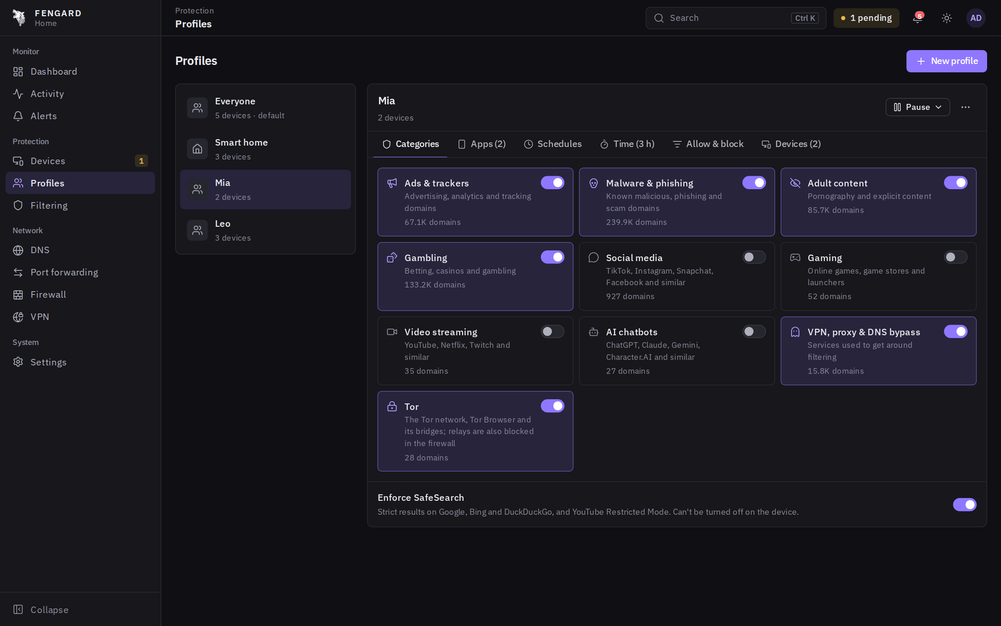Disable the Tor blocking toggle
This screenshot has width=1001, height=626.
tap(552, 406)
